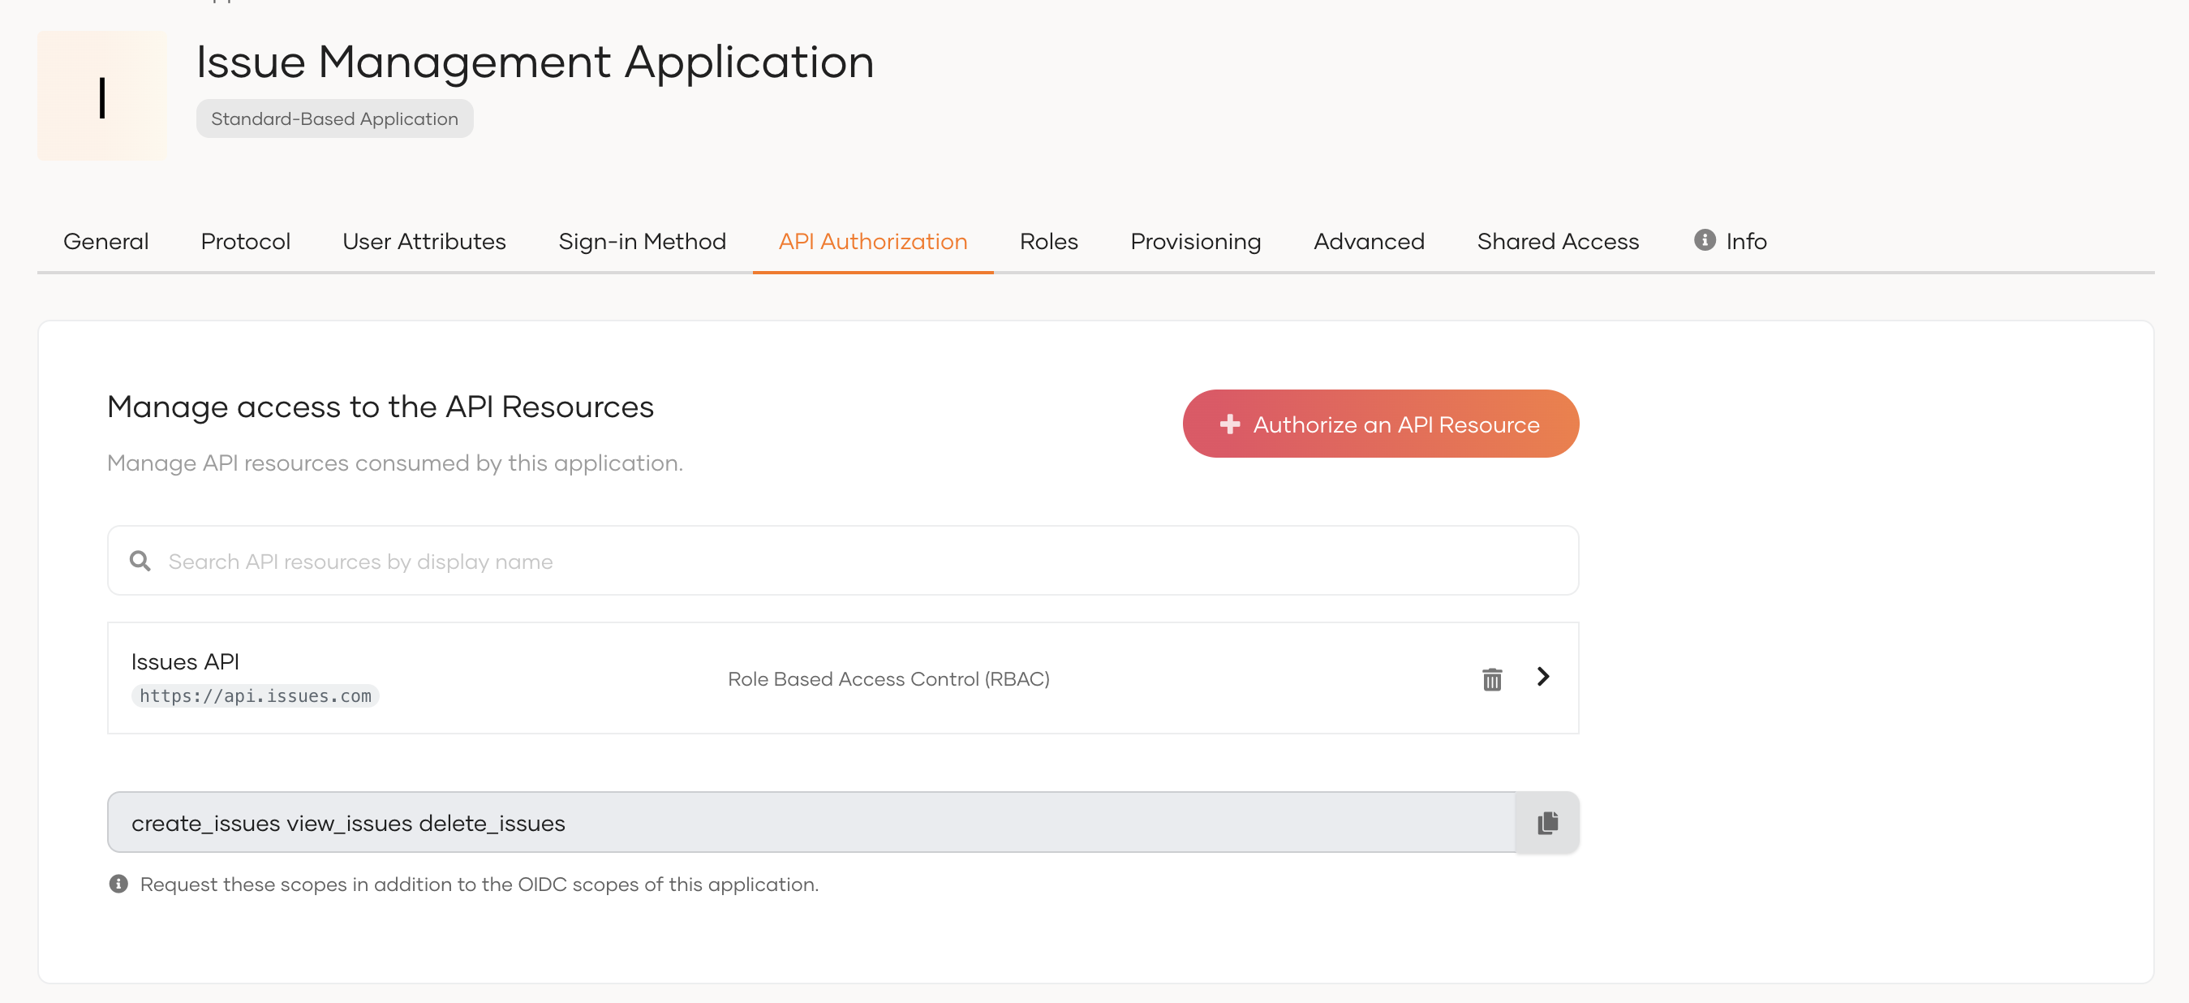This screenshot has width=2189, height=1003.
Task: Select the Sign-in Method tab
Action: pos(642,241)
